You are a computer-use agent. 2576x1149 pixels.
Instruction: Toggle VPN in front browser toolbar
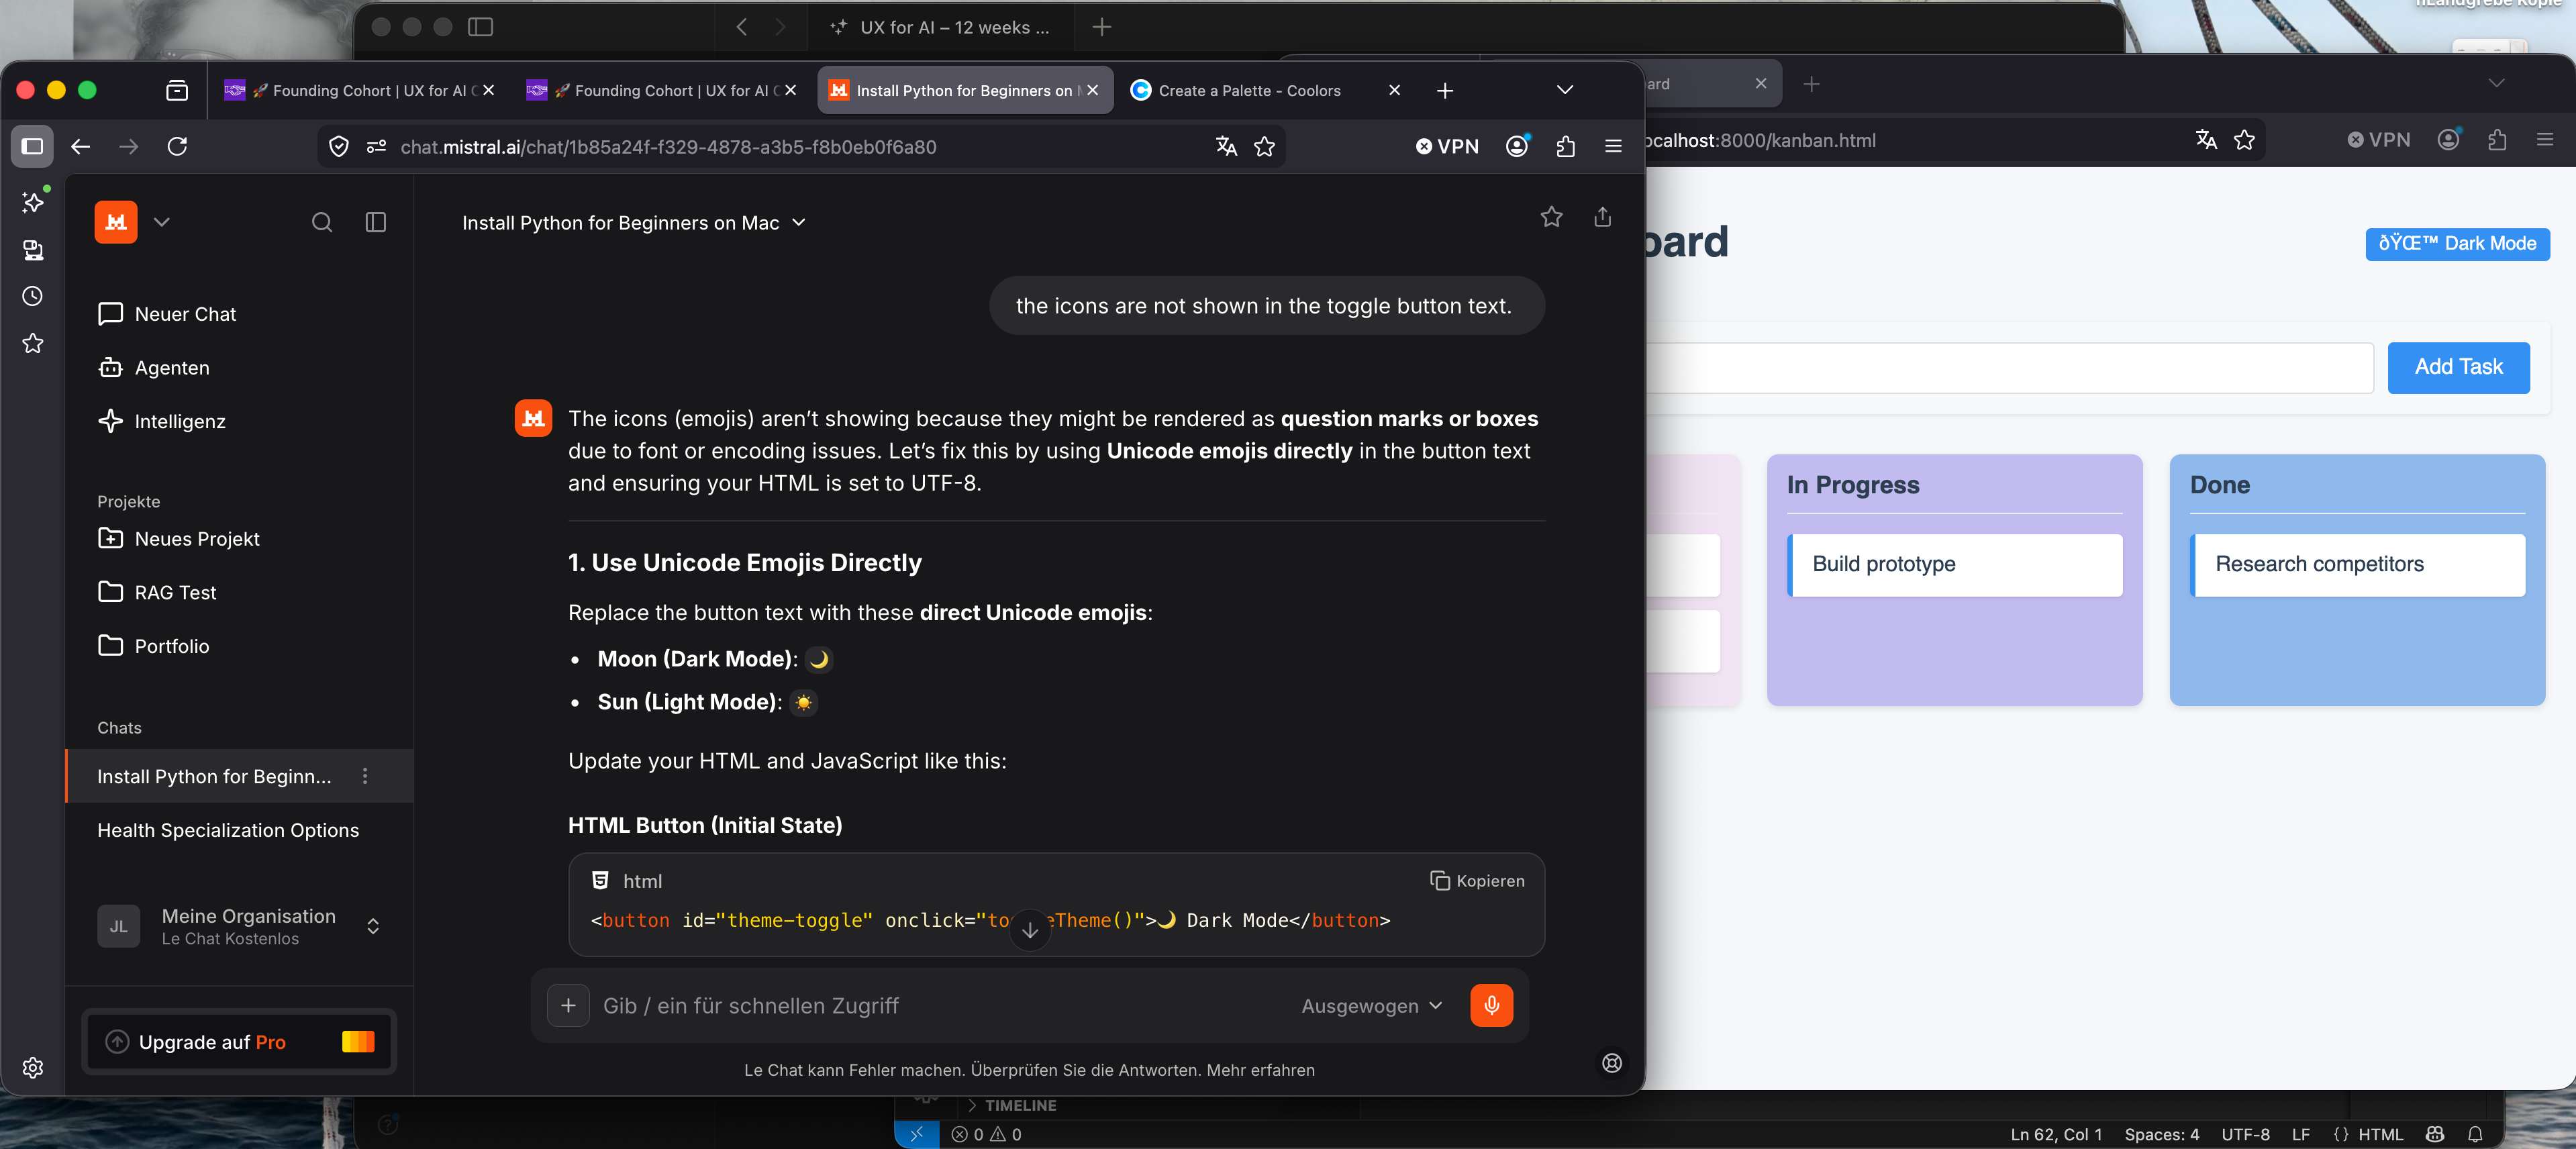[x=1447, y=147]
